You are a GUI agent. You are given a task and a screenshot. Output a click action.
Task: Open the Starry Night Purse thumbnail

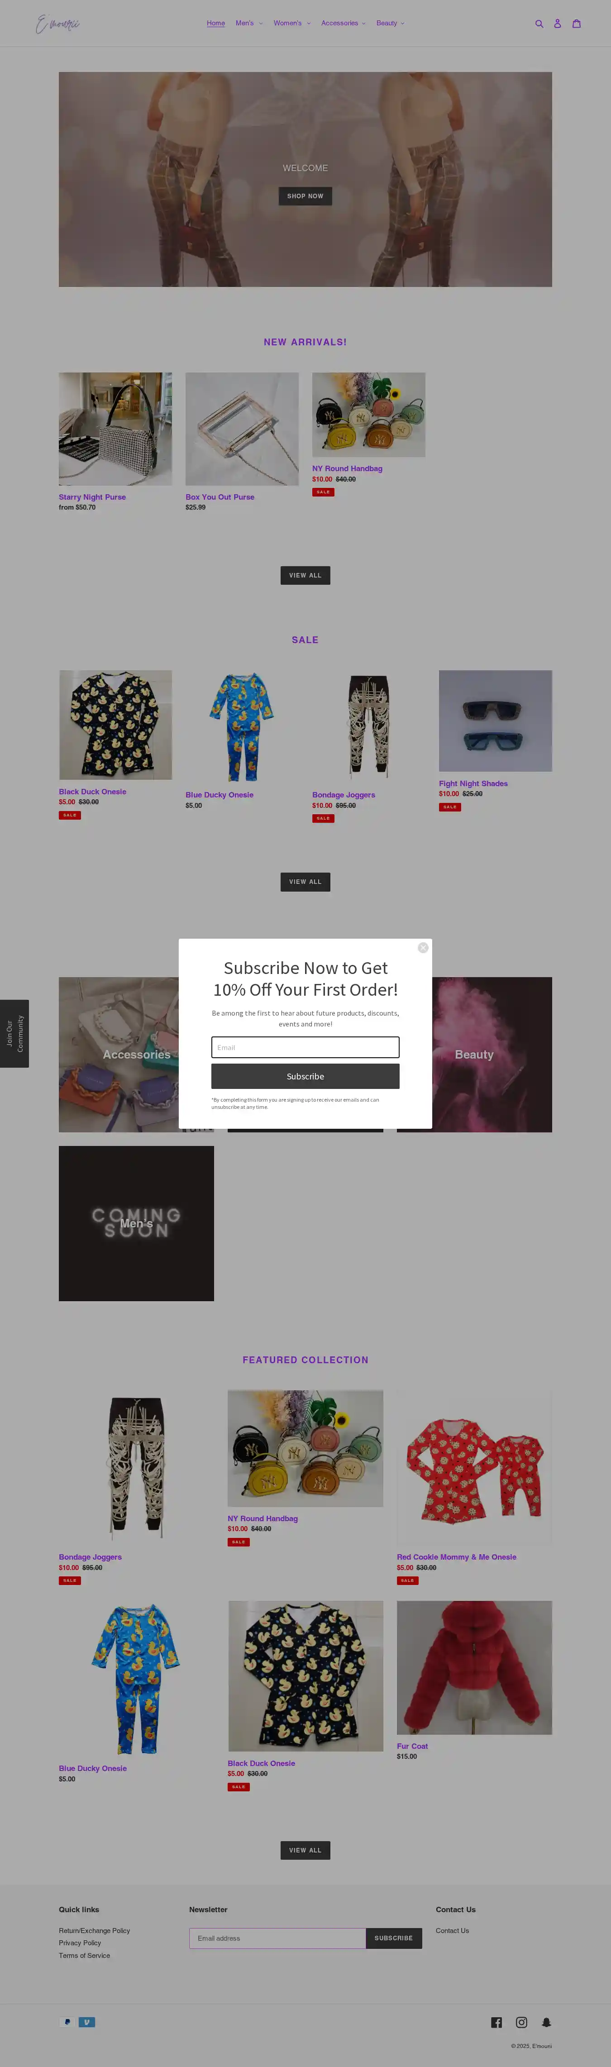click(115, 429)
